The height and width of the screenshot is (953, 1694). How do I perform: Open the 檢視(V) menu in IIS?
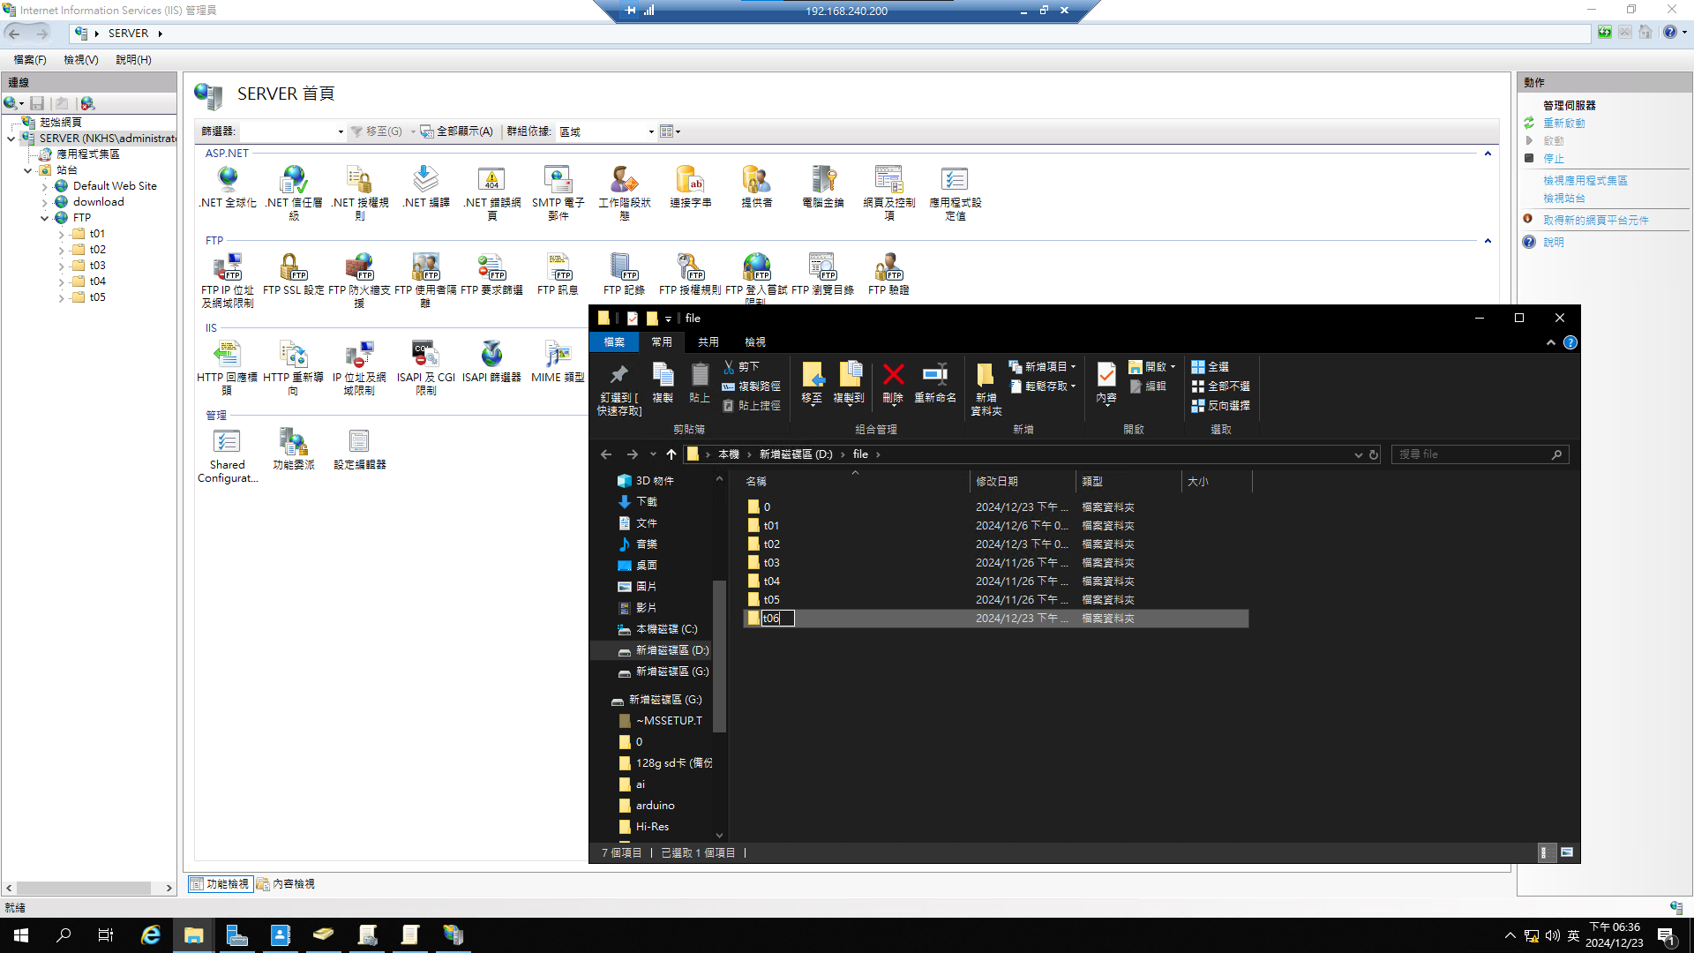[80, 60]
